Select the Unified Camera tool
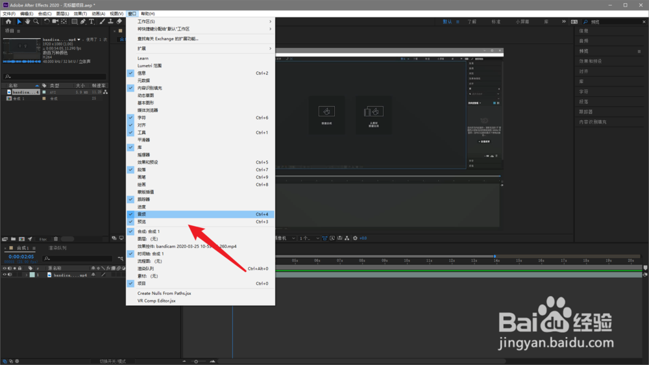This screenshot has height=365, width=649. pos(55,21)
